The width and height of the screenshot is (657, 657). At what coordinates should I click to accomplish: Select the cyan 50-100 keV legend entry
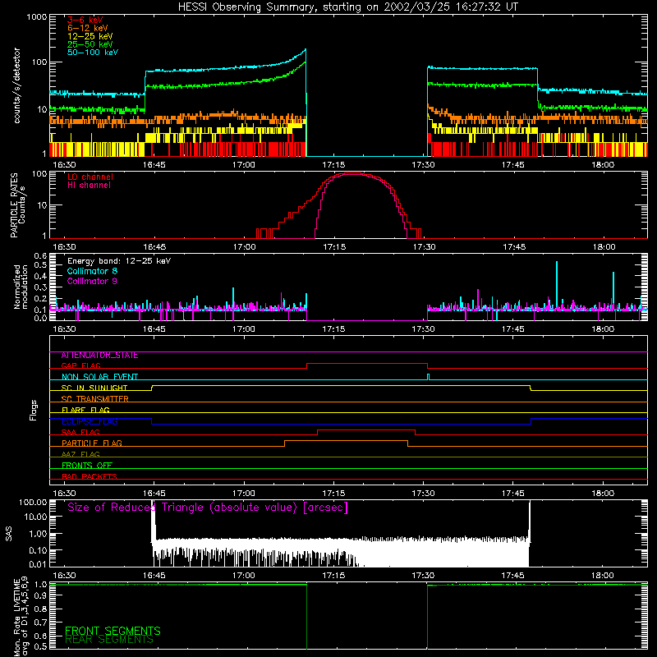pyautogui.click(x=93, y=53)
